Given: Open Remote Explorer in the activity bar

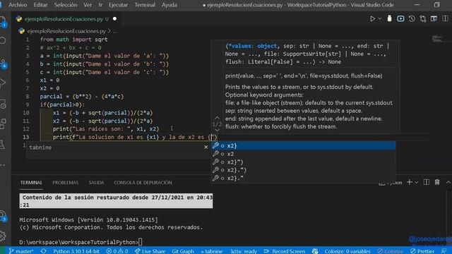Looking at the screenshot, I should 3,104.
